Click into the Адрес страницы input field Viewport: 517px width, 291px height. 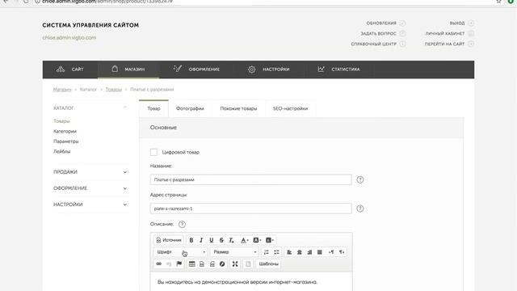[x=251, y=209]
